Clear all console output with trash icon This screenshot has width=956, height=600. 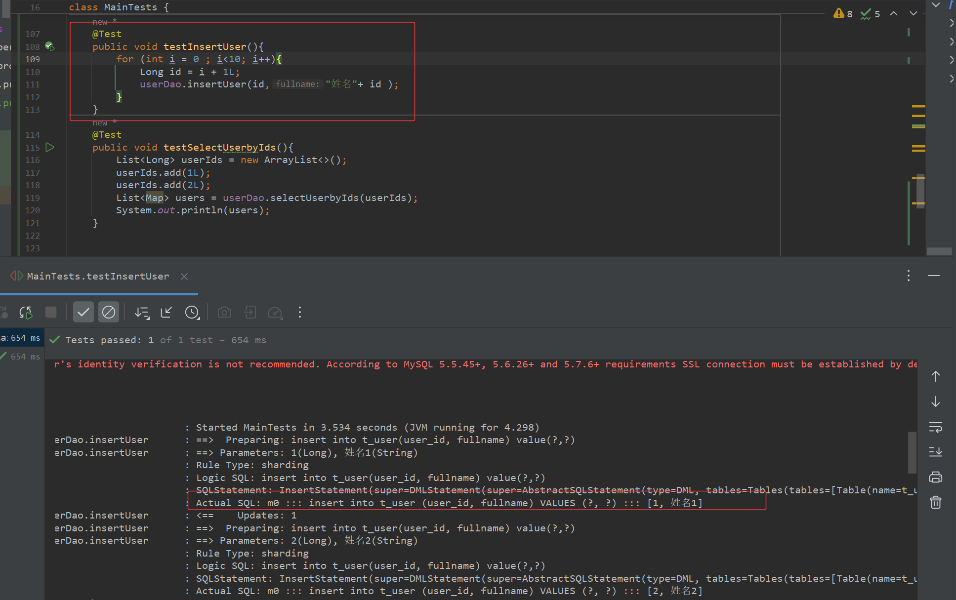point(936,503)
